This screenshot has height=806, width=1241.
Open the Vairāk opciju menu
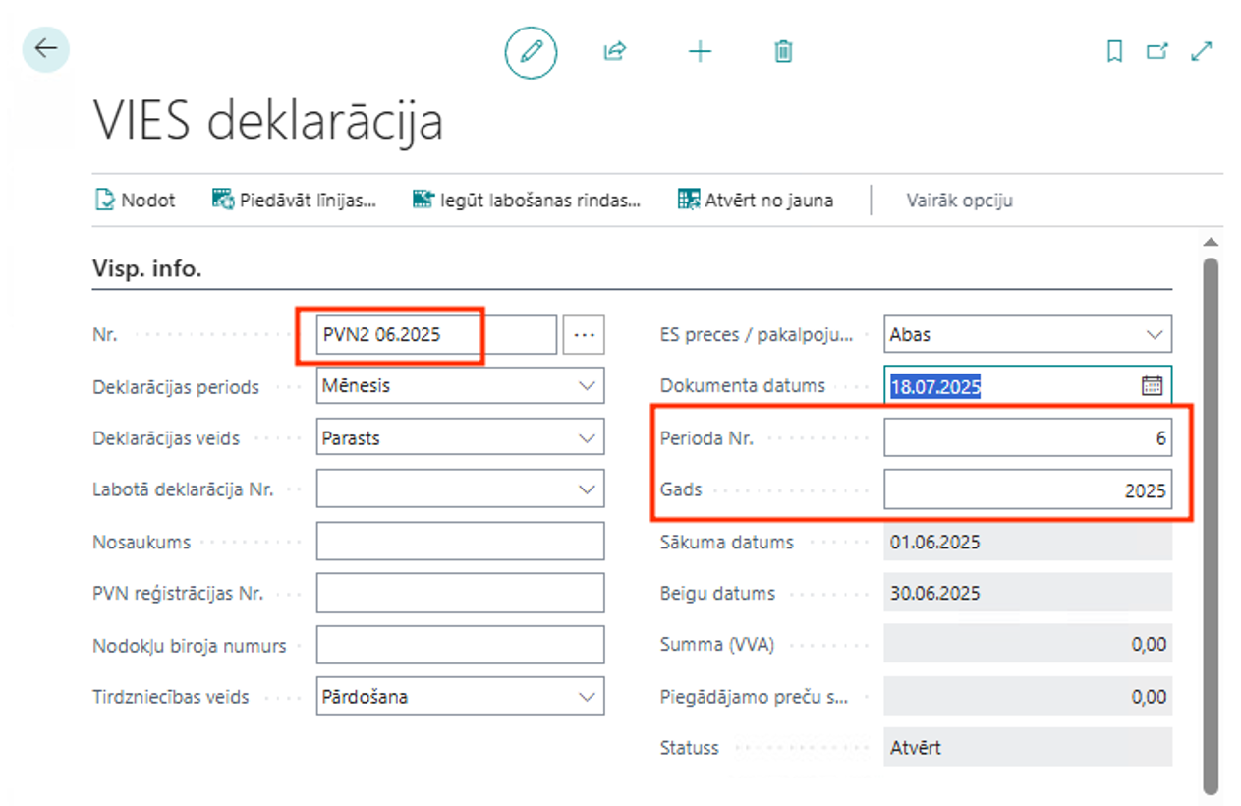pyautogui.click(x=959, y=201)
